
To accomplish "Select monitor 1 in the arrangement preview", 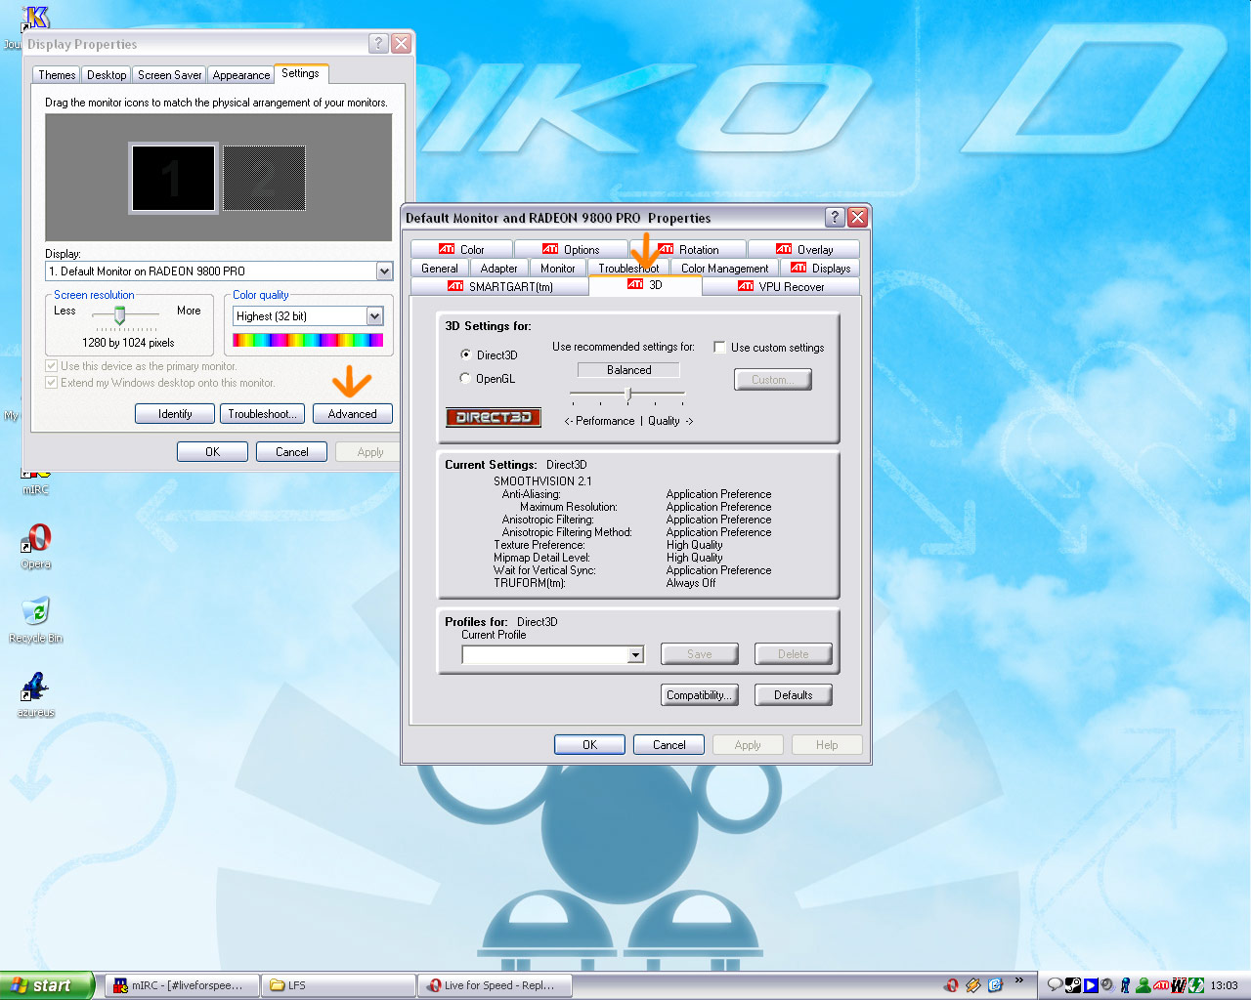I will [x=173, y=178].
